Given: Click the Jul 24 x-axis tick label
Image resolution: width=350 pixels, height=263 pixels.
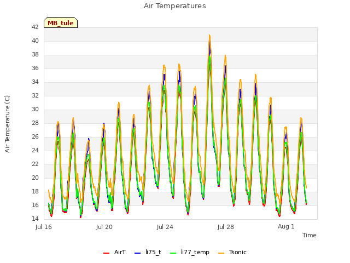Looking at the screenshot, I should tap(165, 227).
